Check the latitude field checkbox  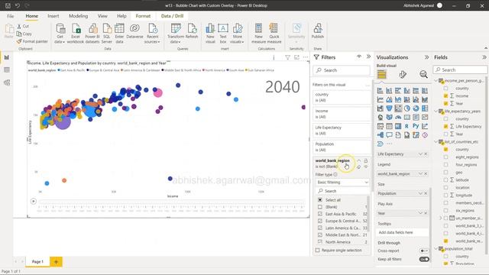[x=445, y=180]
